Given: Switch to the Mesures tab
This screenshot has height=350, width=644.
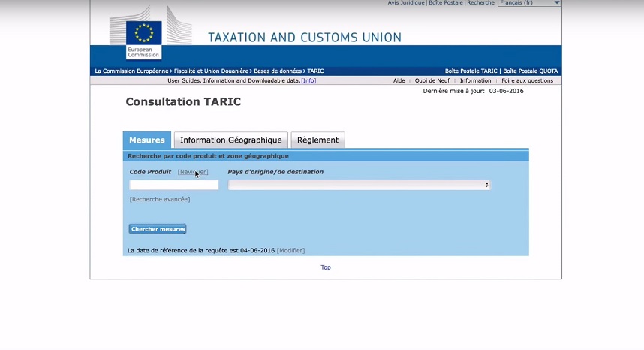Looking at the screenshot, I should pos(147,140).
